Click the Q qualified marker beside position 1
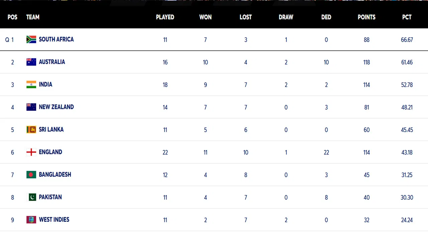 click(x=7, y=40)
